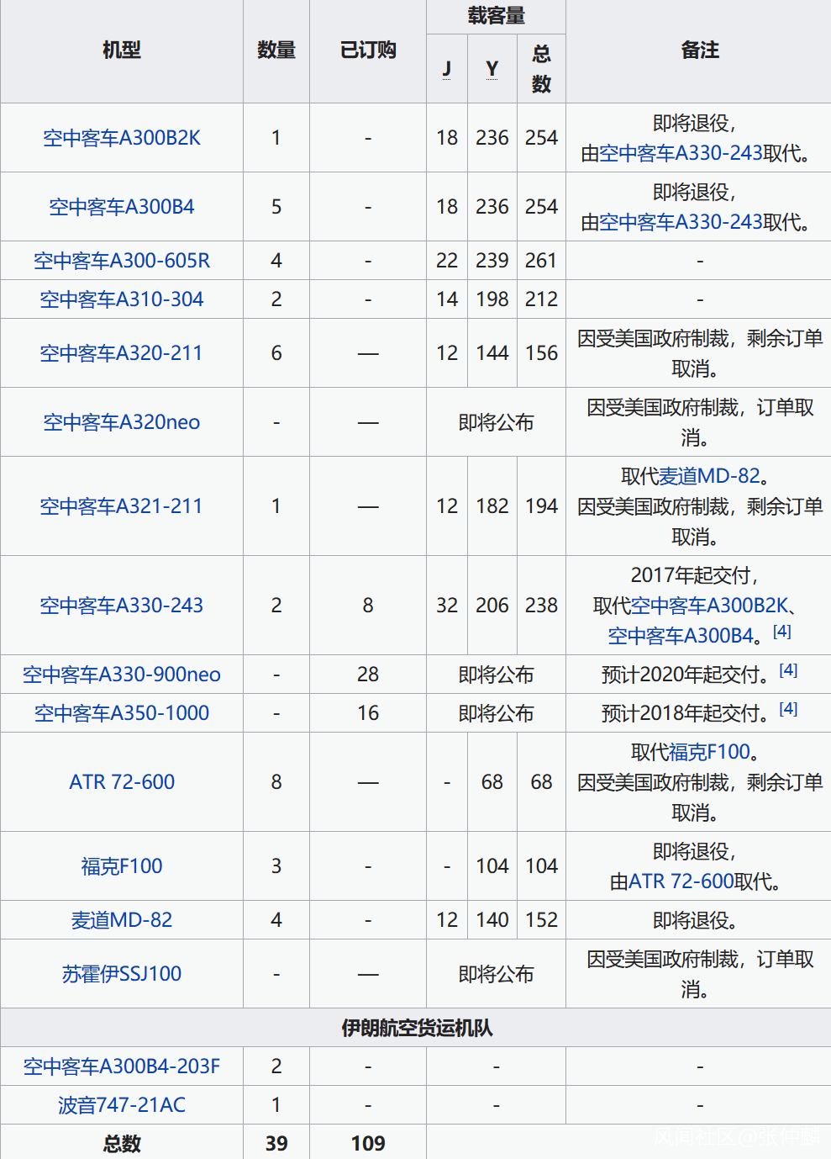Screen dimensions: 831x1159
Task: Click A330-243 link in A300B4 row remarks
Action: tap(681, 222)
